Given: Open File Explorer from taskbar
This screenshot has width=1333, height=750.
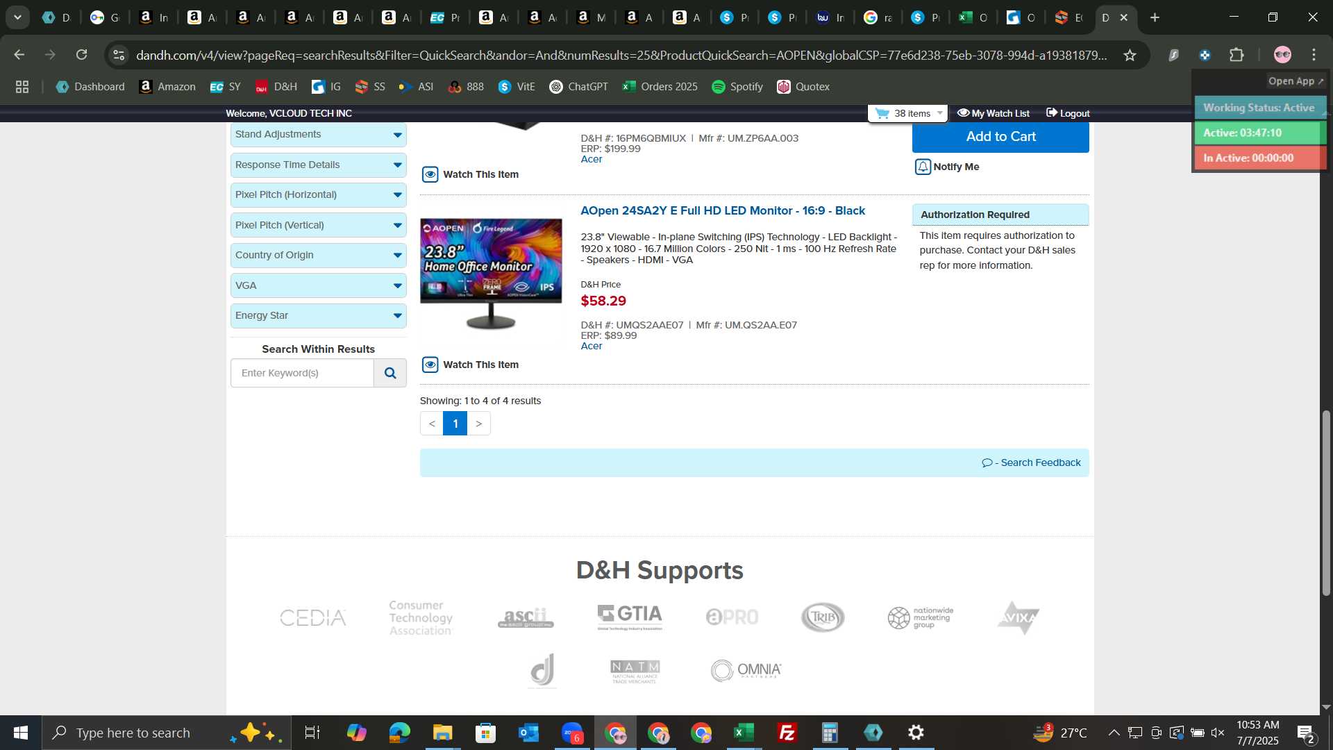Looking at the screenshot, I should coord(442,733).
